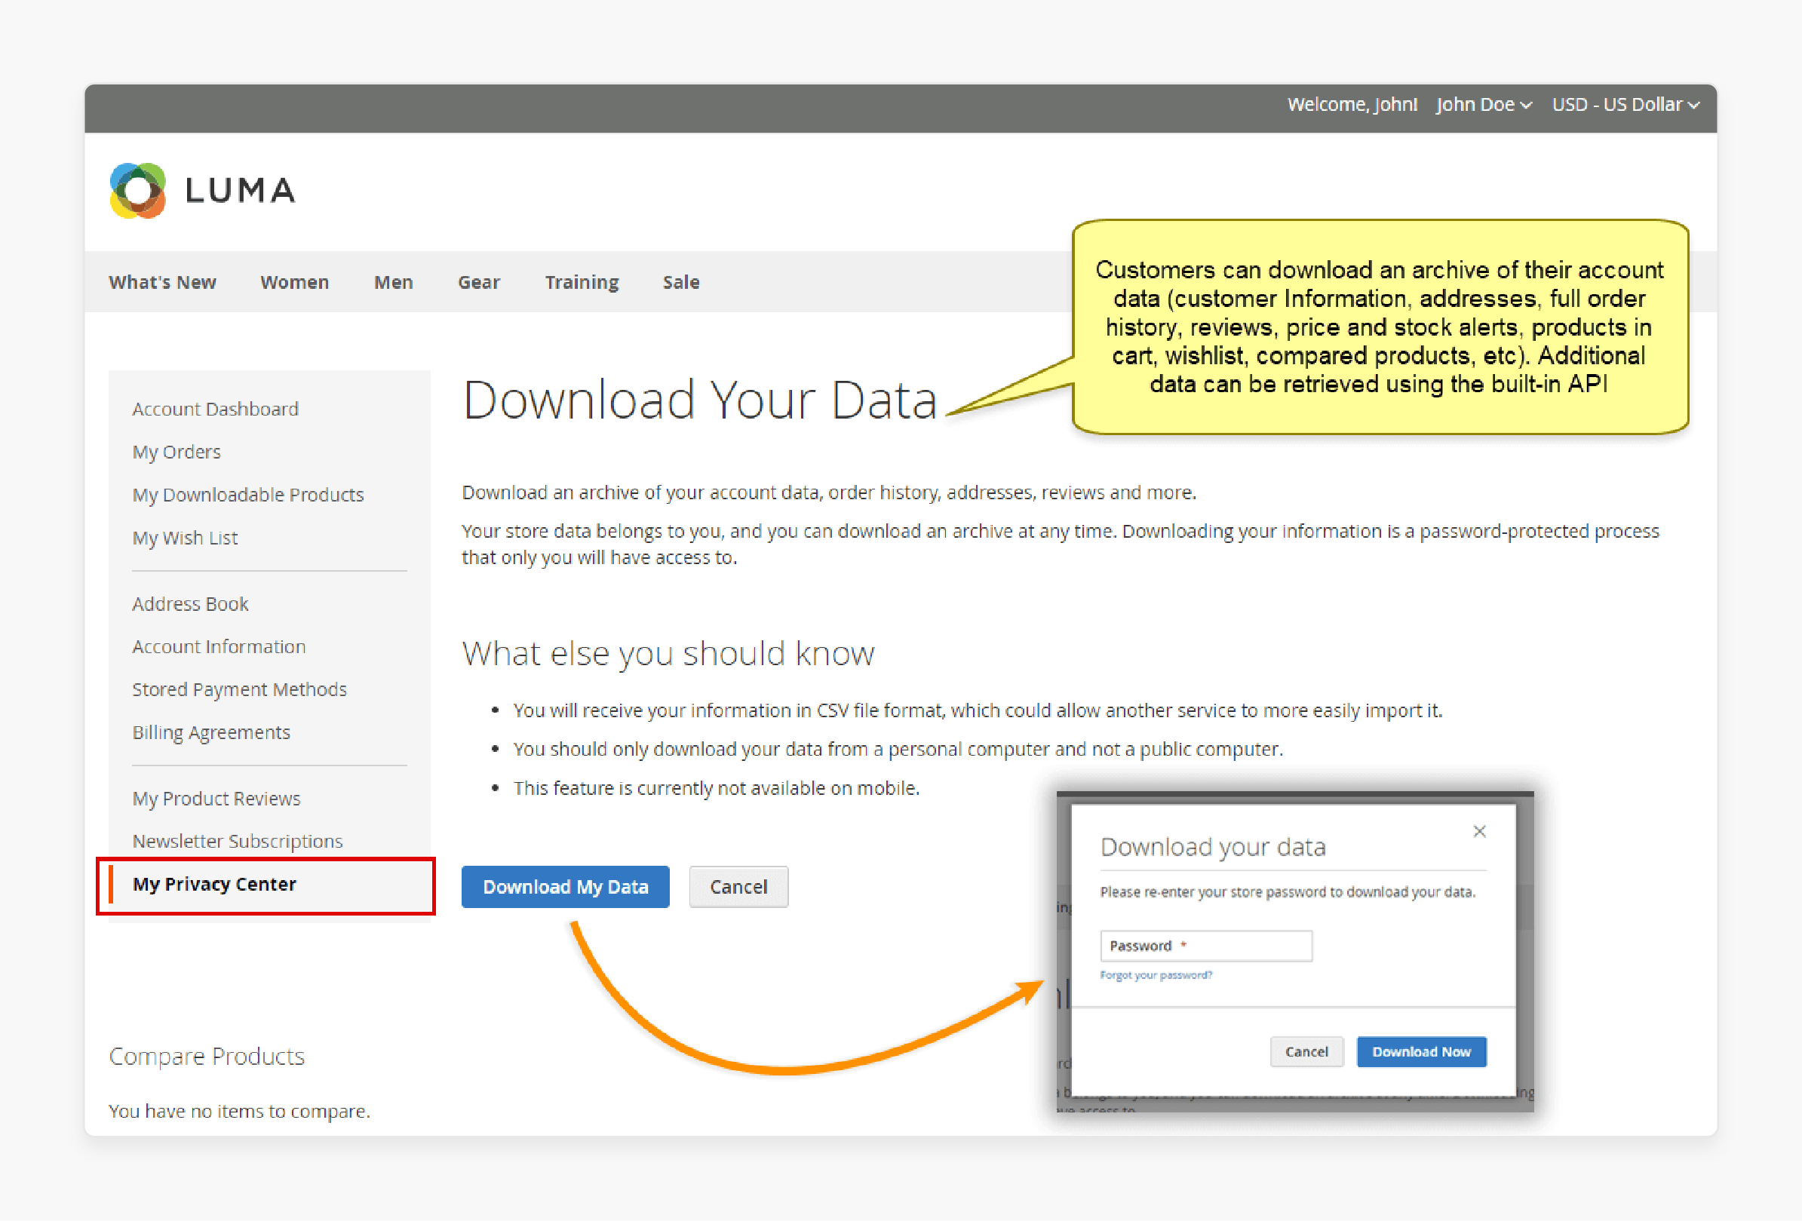Viewport: 1802px width, 1221px height.
Task: Click the What else you should know heading
Action: coord(668,654)
